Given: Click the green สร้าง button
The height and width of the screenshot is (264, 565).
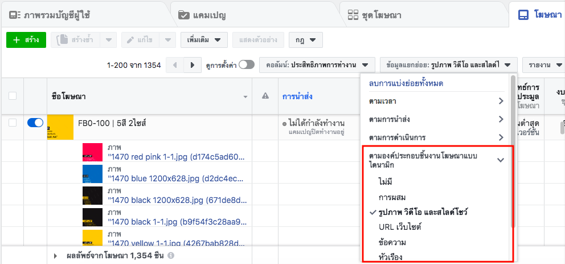Looking at the screenshot, I should click(x=26, y=40).
